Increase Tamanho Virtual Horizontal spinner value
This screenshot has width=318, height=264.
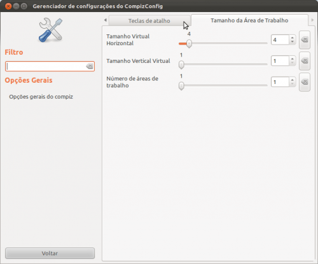click(293, 38)
